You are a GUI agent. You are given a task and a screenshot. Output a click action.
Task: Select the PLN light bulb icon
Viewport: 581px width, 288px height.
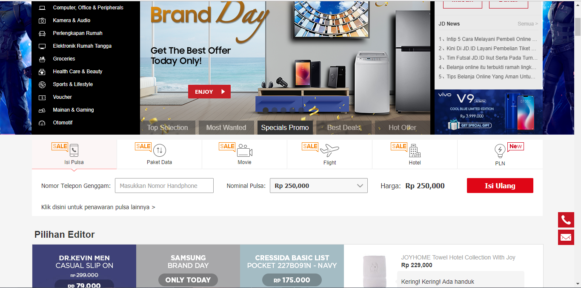(x=500, y=150)
